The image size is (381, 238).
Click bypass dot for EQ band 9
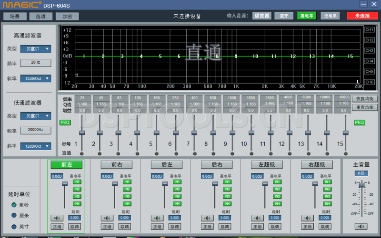pyautogui.click(x=232, y=153)
